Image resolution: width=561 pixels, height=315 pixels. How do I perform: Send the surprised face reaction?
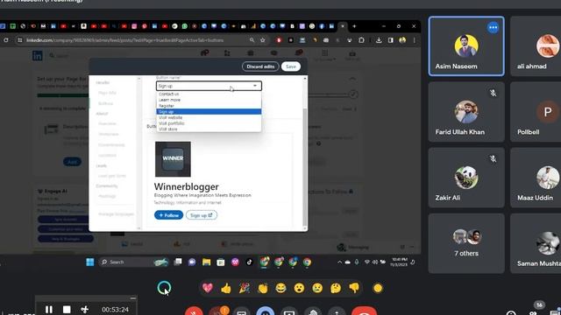click(x=299, y=288)
